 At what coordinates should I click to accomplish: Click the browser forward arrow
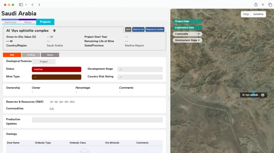click(x=39, y=5)
